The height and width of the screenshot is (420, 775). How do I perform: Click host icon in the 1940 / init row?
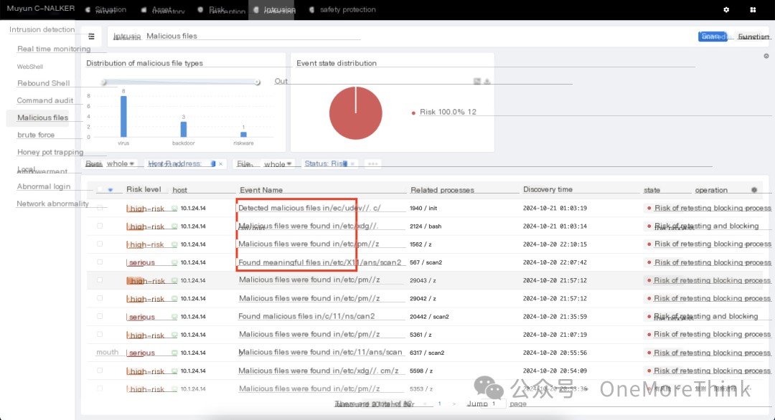coord(174,209)
